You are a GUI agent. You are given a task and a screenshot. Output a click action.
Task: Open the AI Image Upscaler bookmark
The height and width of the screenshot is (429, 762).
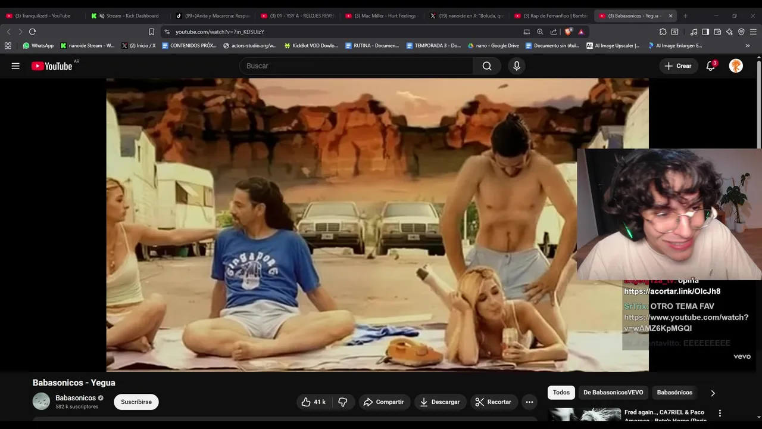pos(613,45)
